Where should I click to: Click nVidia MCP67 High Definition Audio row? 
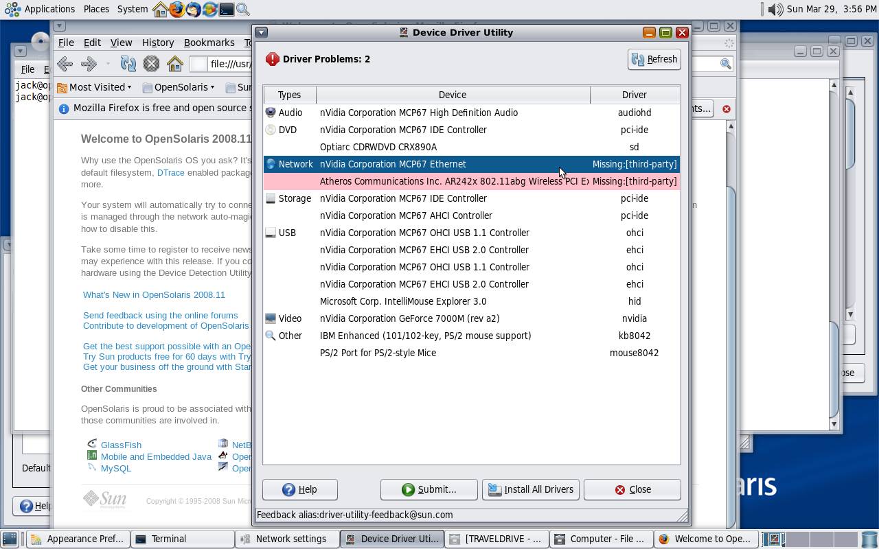[x=472, y=113]
